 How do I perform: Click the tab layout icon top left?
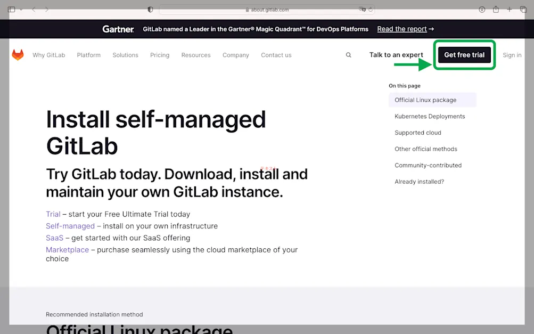click(x=11, y=9)
